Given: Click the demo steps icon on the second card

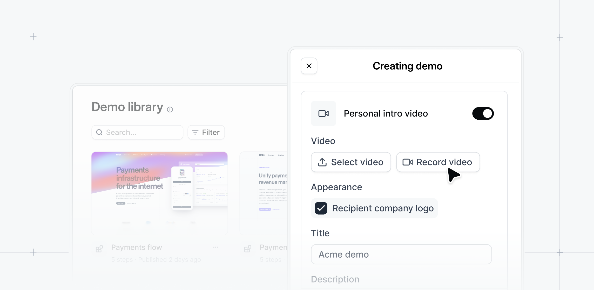Looking at the screenshot, I should coord(248,249).
